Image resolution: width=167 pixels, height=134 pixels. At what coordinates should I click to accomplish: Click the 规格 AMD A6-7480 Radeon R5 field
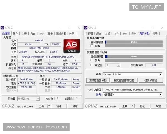coord(49,57)
